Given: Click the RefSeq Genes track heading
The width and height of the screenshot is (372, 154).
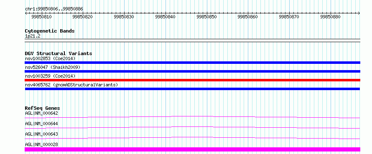Looking at the screenshot, I should [x=43, y=108].
